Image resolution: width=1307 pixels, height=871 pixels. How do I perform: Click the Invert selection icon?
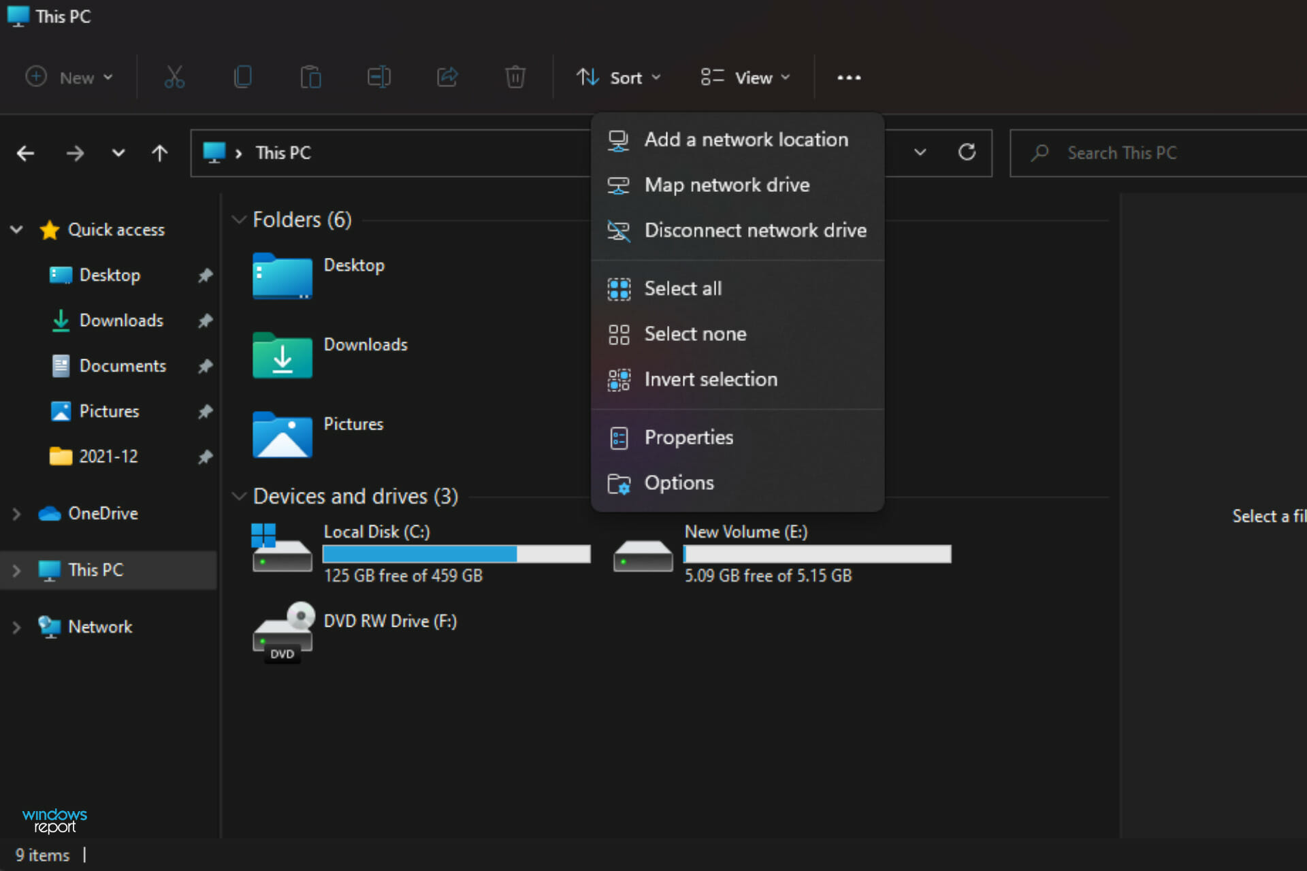click(619, 379)
